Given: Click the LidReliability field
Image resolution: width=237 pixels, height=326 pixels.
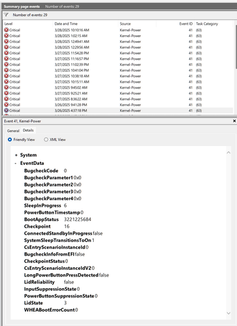Looking at the screenshot, I should 49,282.
